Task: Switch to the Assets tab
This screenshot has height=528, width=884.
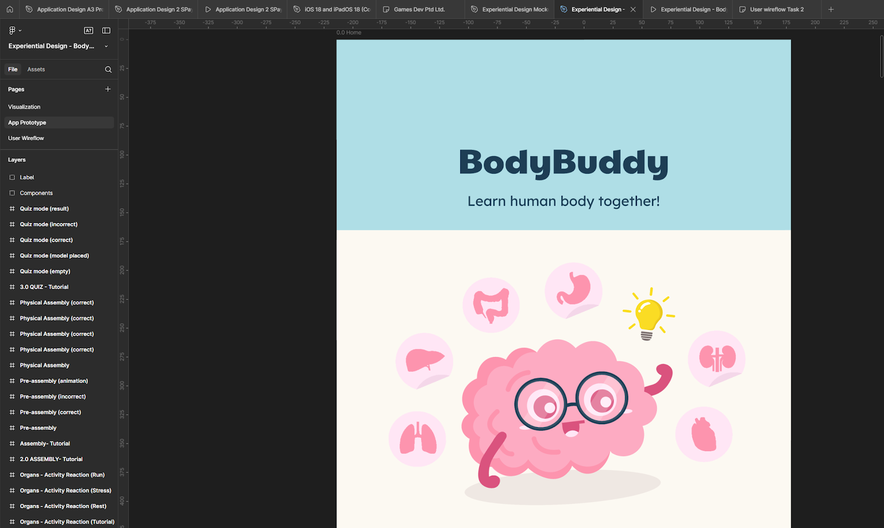Action: [x=36, y=70]
